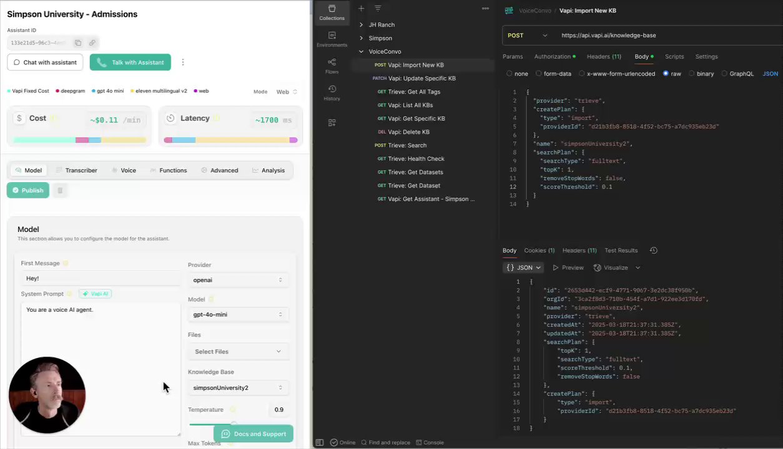Click the clock Latency icon

[170, 118]
